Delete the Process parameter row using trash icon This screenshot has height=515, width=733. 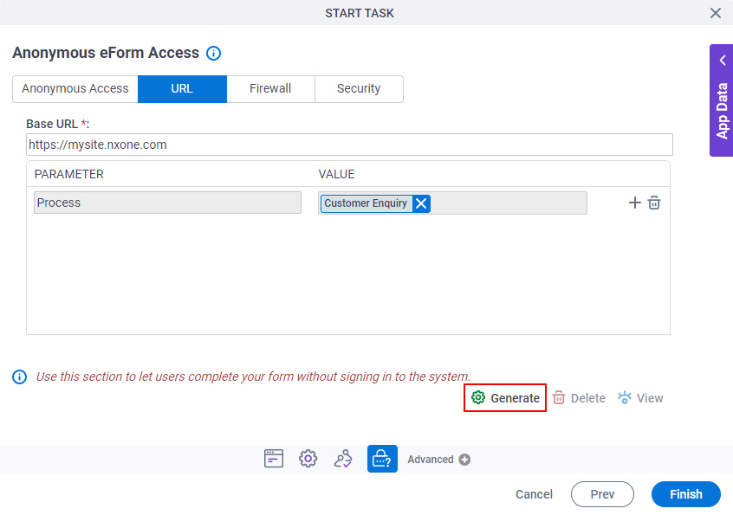pyautogui.click(x=654, y=203)
